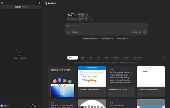Viewport: 170px width, 108px height.
Task: Select the 精选 category tab
Action: (83, 57)
